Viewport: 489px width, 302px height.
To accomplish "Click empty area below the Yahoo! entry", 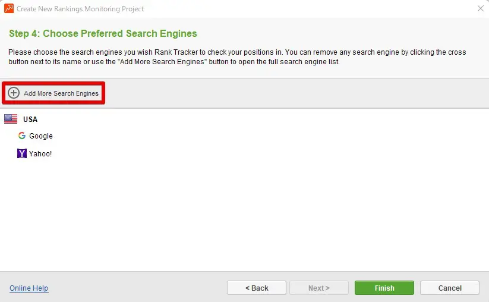I will pyautogui.click(x=238, y=214).
